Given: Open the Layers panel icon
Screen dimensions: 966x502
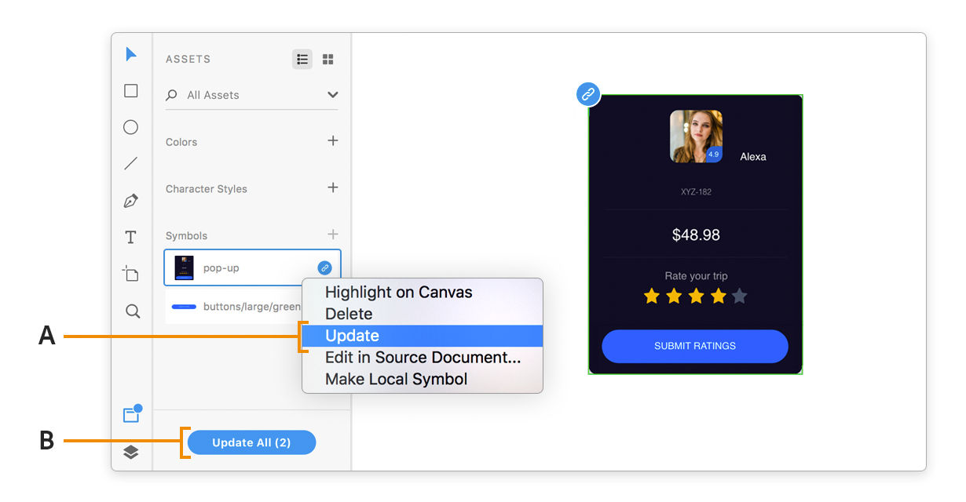Looking at the screenshot, I should pyautogui.click(x=131, y=453).
